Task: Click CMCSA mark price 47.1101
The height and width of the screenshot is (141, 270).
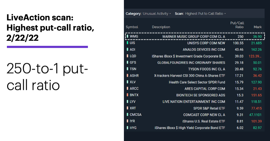Action: coord(255,115)
